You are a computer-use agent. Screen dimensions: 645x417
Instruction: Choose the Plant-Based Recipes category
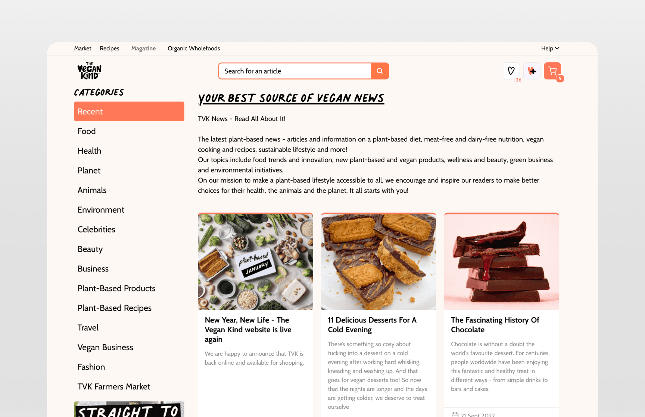coord(129,308)
